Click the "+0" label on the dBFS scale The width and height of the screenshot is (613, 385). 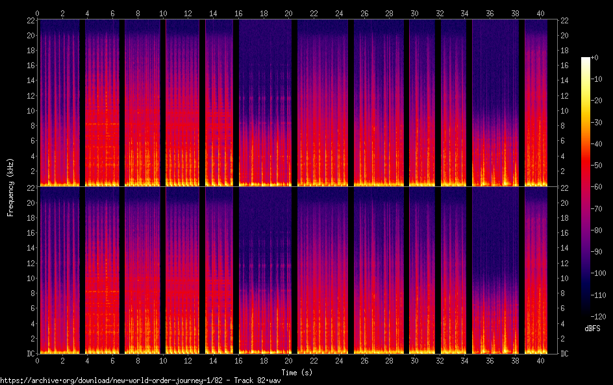[595, 58]
